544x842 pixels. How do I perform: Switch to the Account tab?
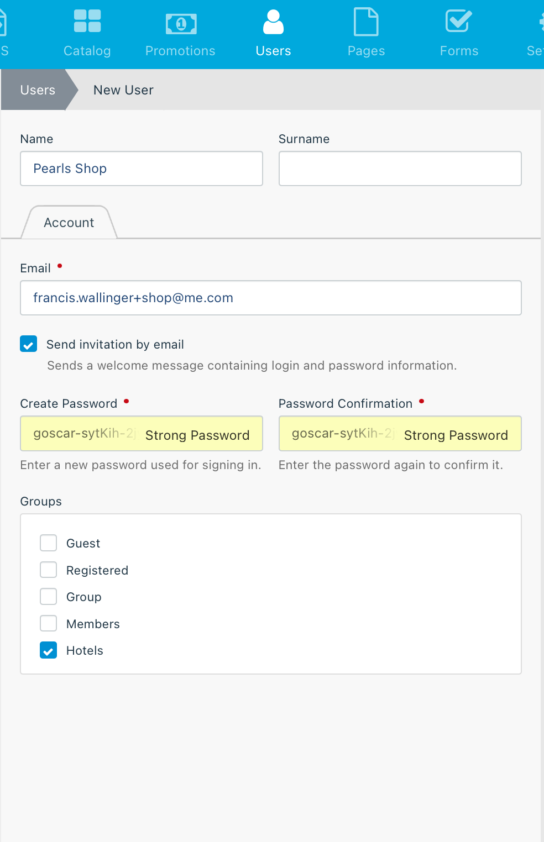pos(69,222)
